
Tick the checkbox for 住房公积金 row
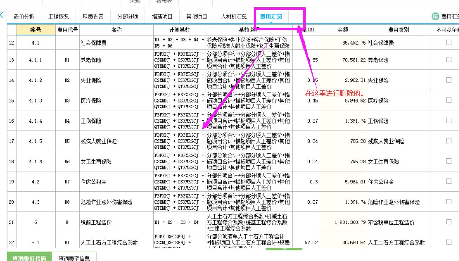coord(449,181)
